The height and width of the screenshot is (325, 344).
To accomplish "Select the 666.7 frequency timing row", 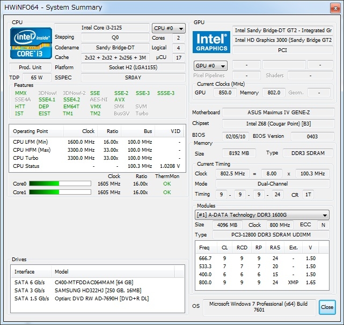I will pyautogui.click(x=262, y=258).
